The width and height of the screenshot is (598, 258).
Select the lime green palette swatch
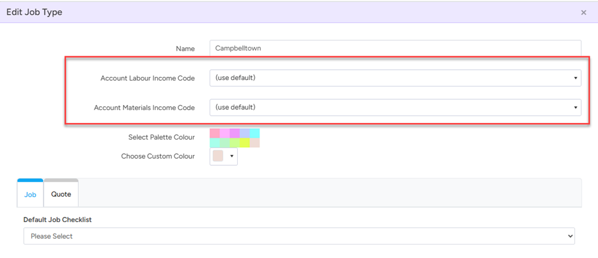[235, 143]
